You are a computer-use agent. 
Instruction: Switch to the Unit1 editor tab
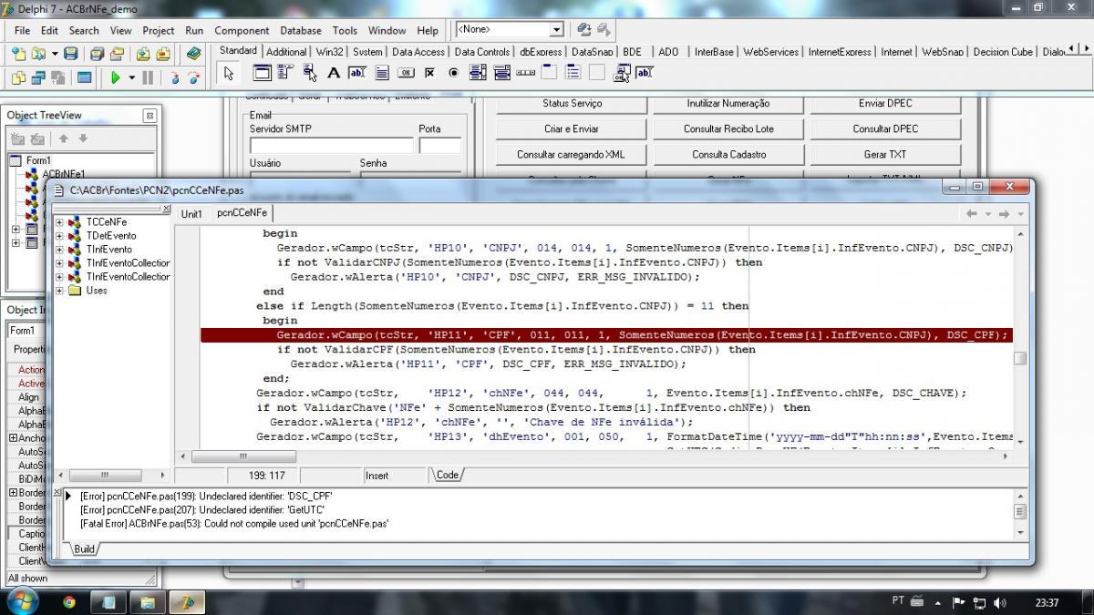(191, 214)
